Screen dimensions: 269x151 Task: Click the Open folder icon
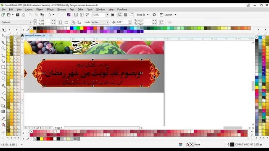click(9, 15)
